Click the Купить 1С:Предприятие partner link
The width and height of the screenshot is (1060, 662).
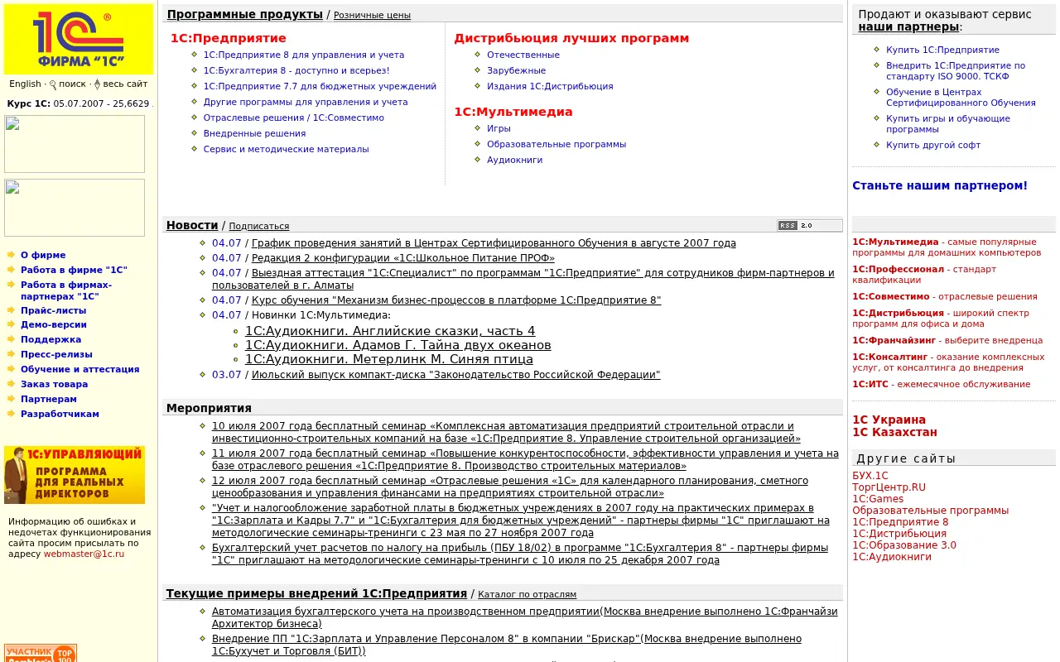coord(942,50)
